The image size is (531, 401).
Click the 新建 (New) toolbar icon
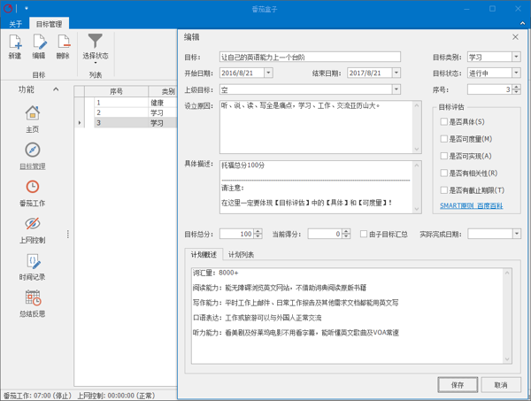click(x=15, y=42)
